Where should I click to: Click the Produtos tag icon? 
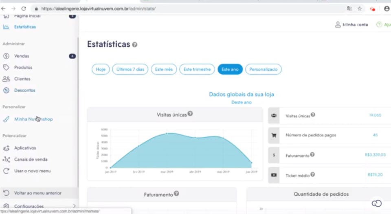(x=6, y=67)
